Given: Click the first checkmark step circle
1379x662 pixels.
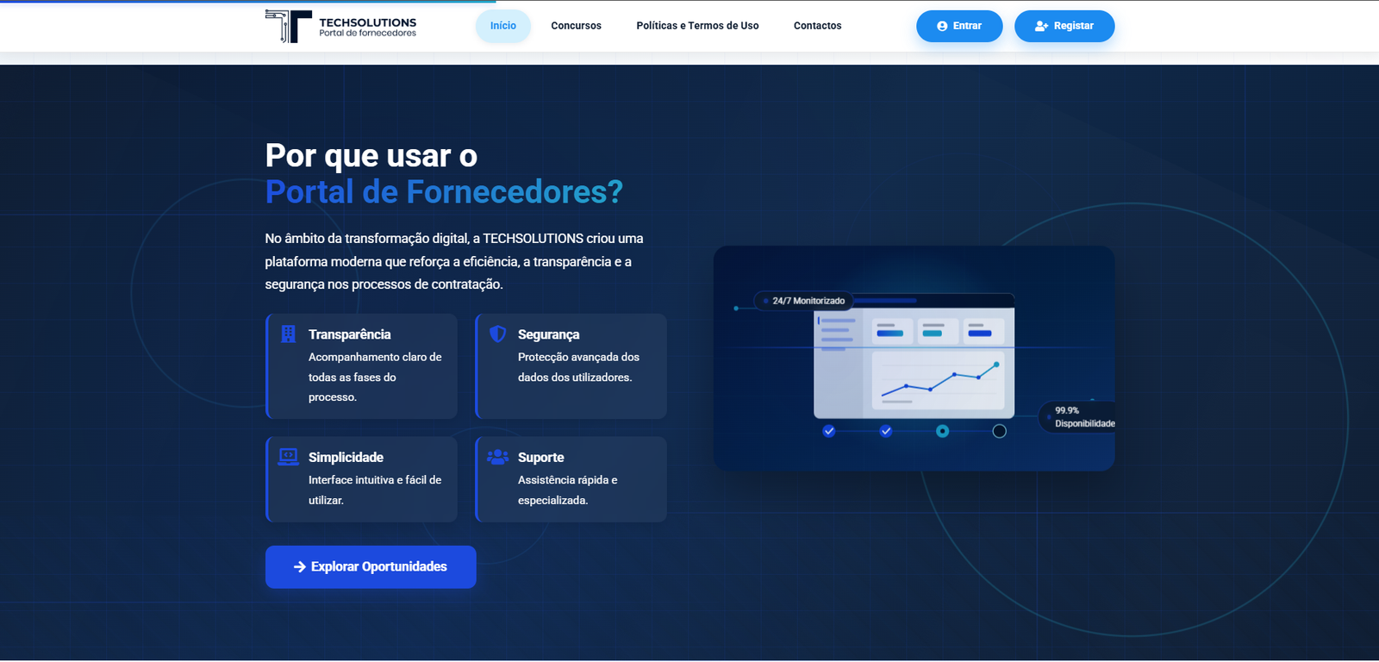Looking at the screenshot, I should [x=829, y=431].
